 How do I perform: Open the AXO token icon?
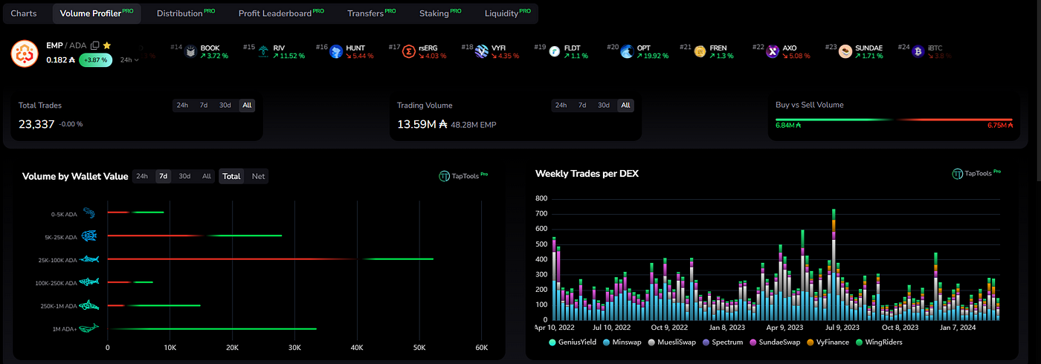773,51
